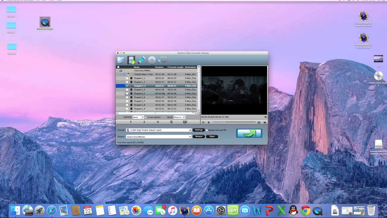Select the Chapter1_5 row
The width and height of the screenshot is (387, 218).
(157, 94)
